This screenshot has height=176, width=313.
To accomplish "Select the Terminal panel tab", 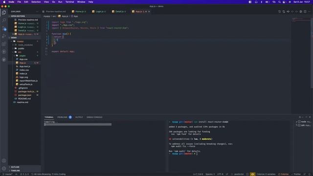I will [x=49, y=117].
